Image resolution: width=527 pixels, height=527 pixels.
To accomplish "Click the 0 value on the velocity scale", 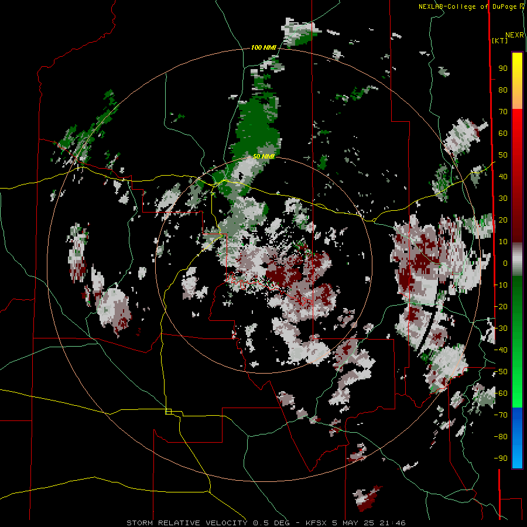I will pyautogui.click(x=505, y=263).
